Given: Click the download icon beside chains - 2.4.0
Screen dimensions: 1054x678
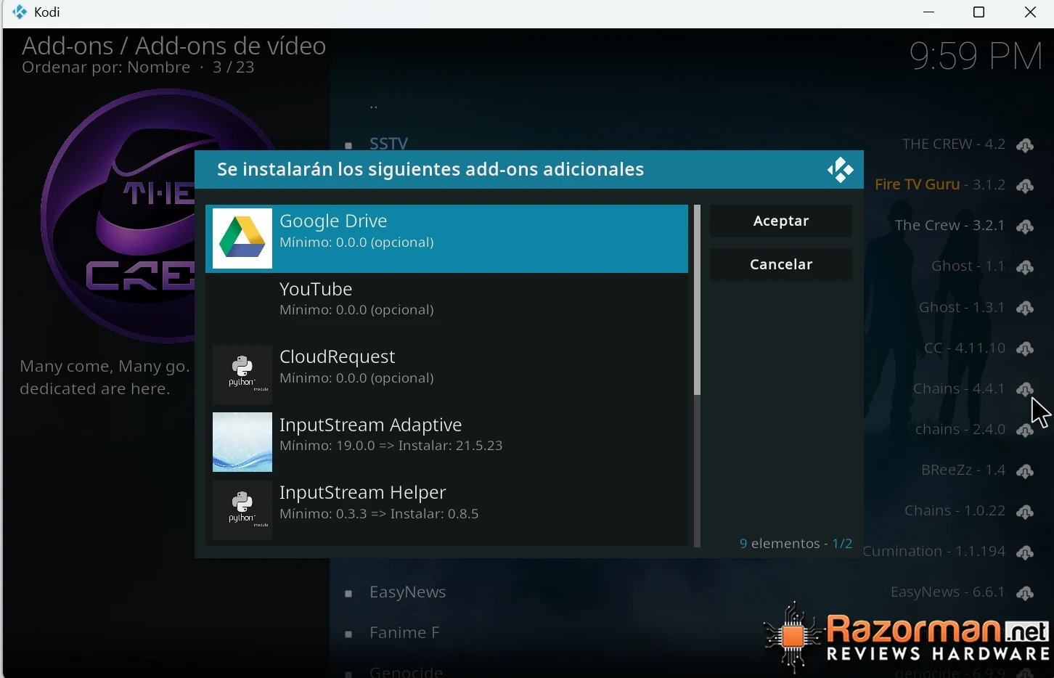Looking at the screenshot, I should pyautogui.click(x=1025, y=430).
